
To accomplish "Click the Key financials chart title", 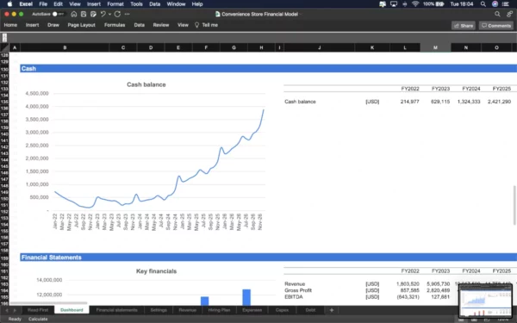I will (x=156, y=271).
